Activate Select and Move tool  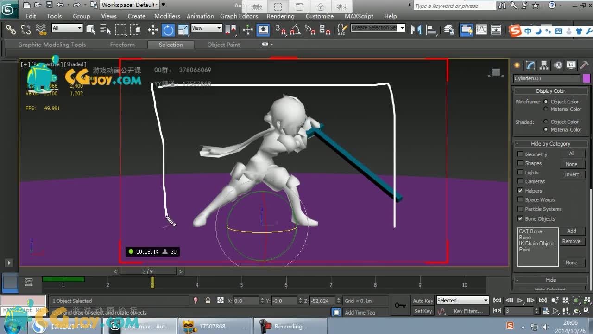153,29
